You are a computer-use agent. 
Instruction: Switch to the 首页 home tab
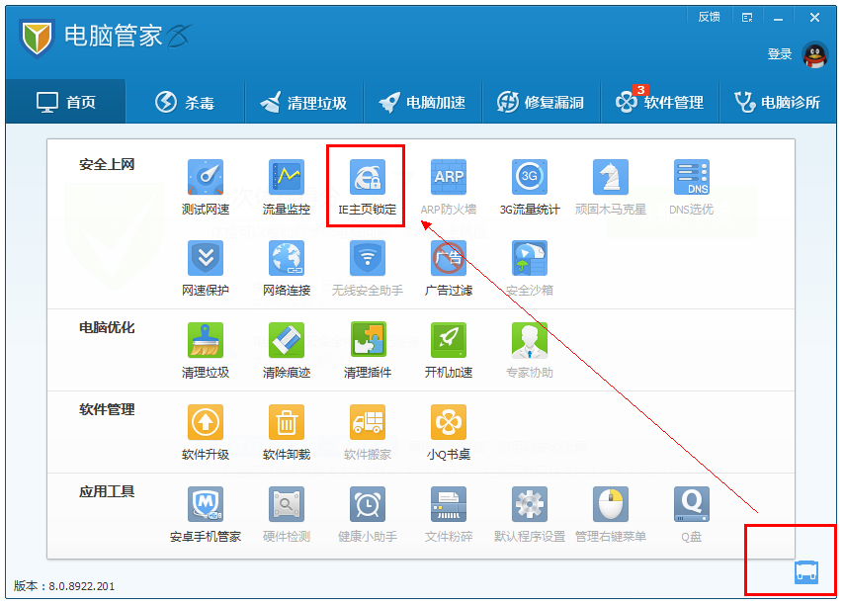(65, 102)
